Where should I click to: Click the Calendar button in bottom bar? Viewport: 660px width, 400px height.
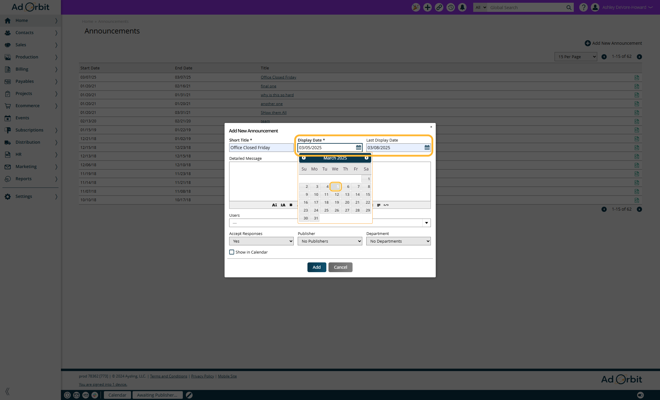117,395
